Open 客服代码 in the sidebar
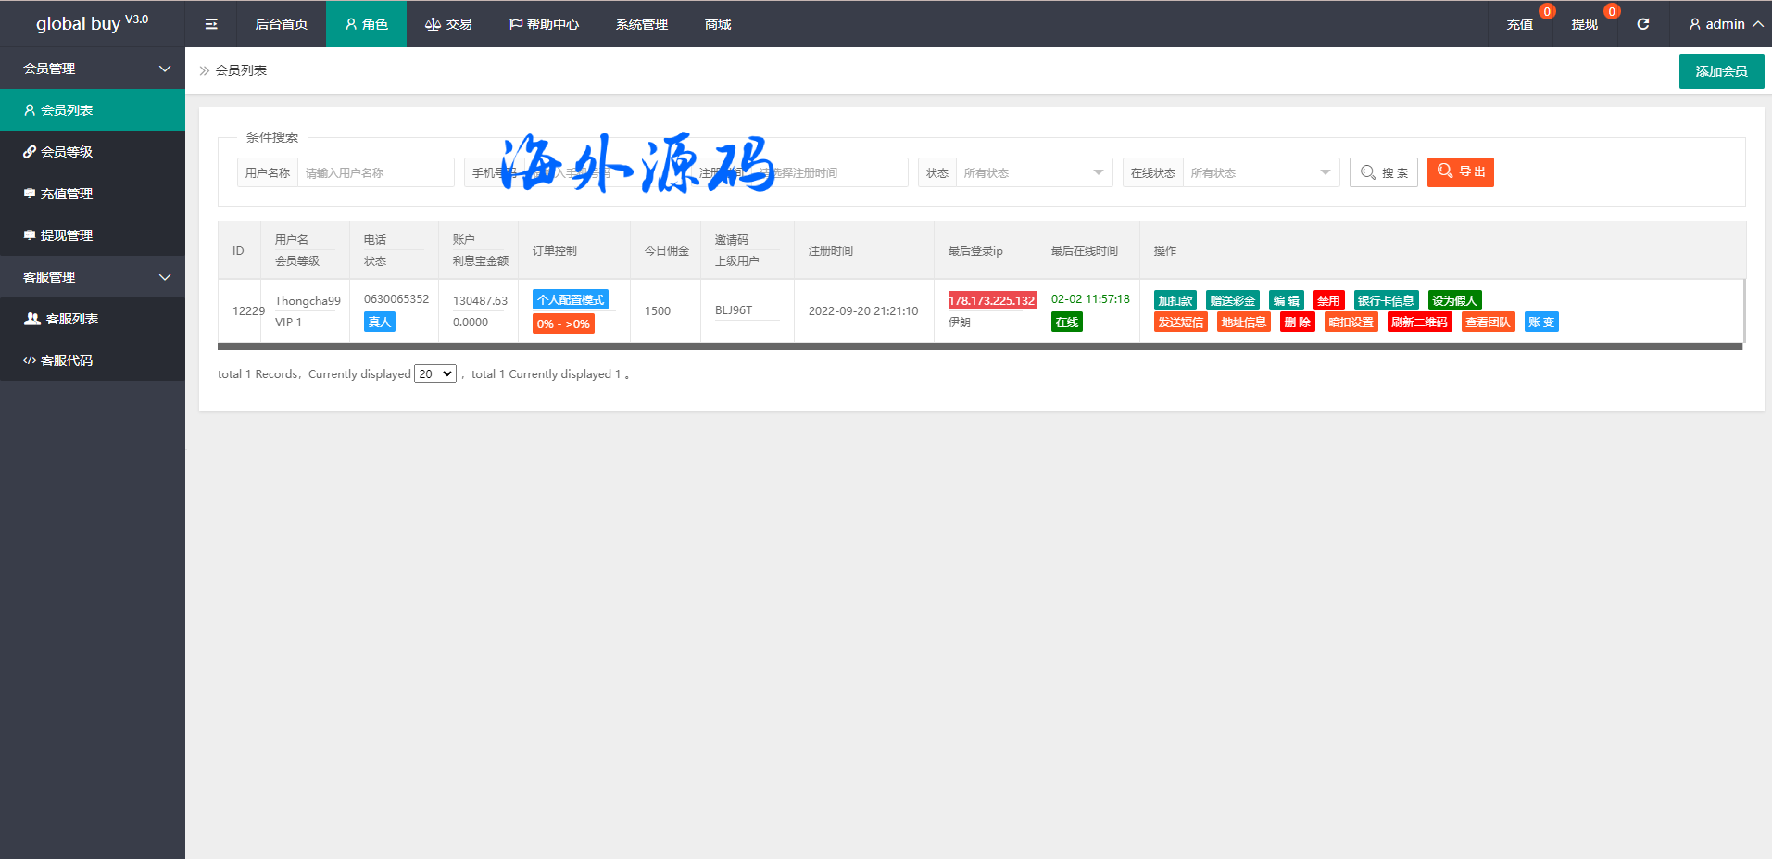 pos(67,360)
